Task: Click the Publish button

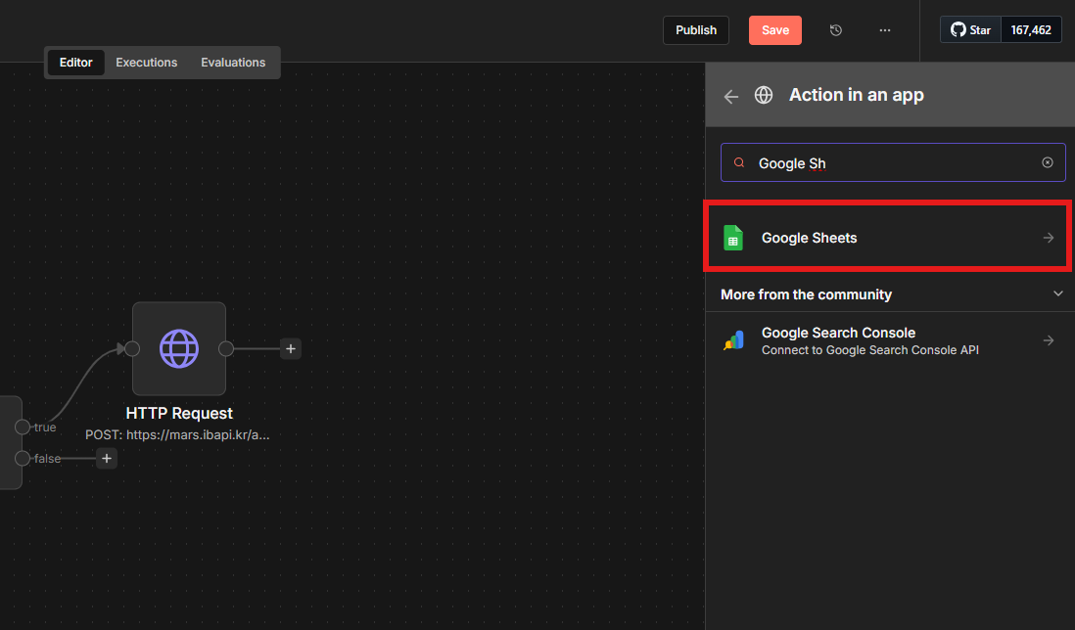Action: point(696,30)
